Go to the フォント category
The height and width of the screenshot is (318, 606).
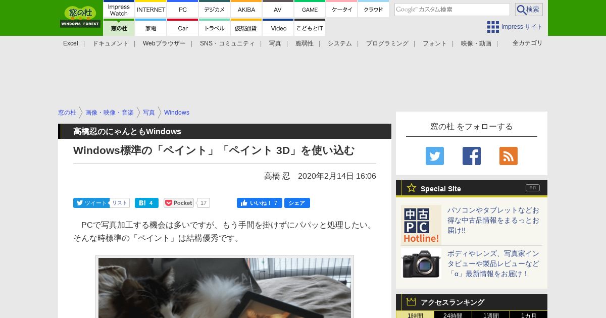[x=435, y=43]
